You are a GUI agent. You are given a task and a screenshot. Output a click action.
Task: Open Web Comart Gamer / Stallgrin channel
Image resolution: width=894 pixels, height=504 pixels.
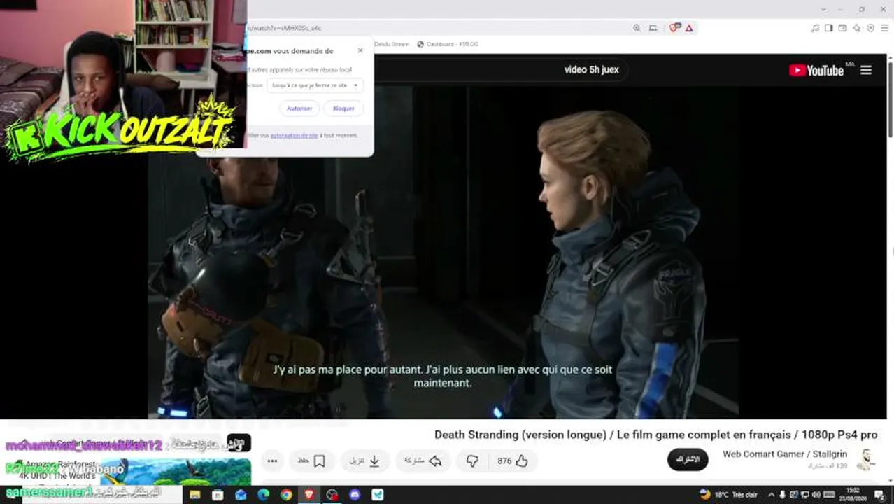coord(785,454)
